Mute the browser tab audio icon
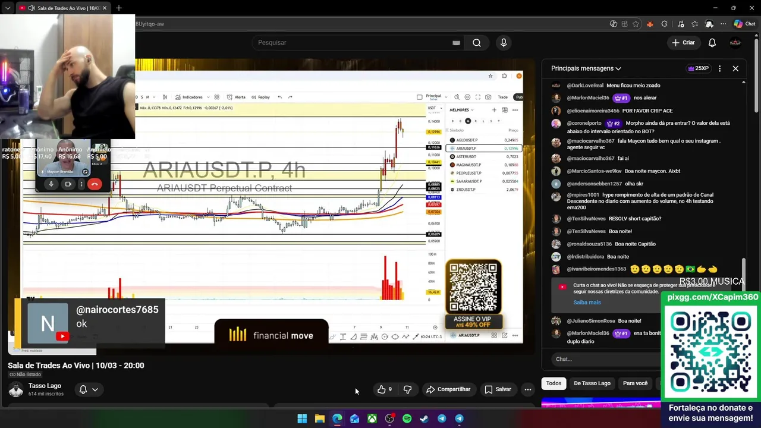 tap(32, 8)
